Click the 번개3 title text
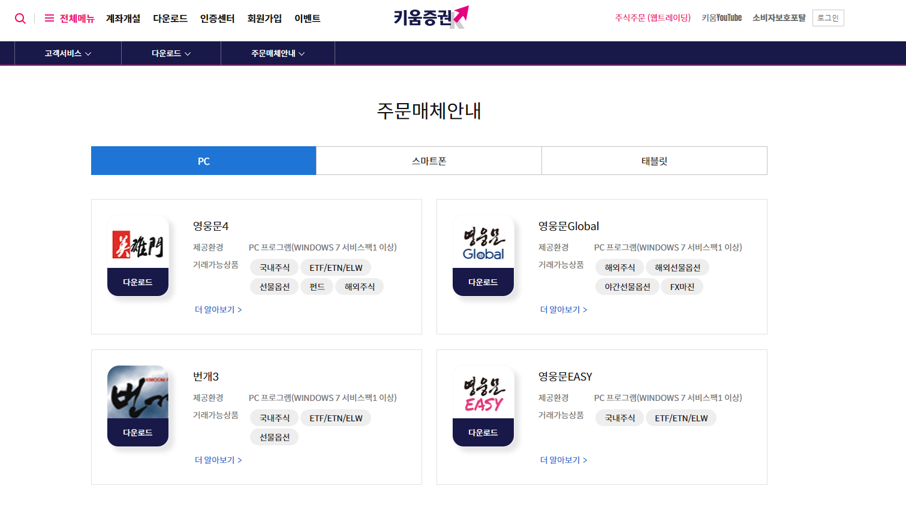The image size is (906, 513). click(206, 376)
